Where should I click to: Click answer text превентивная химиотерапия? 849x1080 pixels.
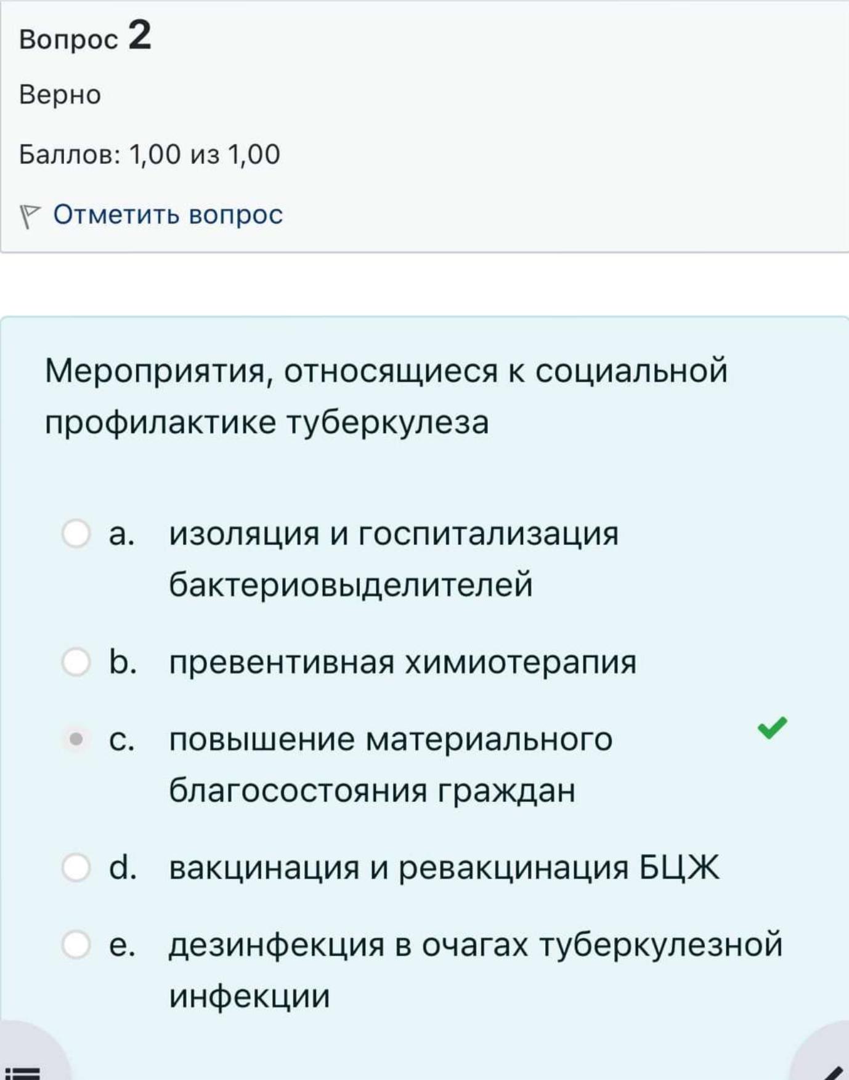point(402,663)
